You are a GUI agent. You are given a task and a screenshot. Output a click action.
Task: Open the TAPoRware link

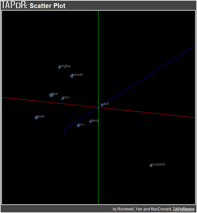[x=183, y=209]
